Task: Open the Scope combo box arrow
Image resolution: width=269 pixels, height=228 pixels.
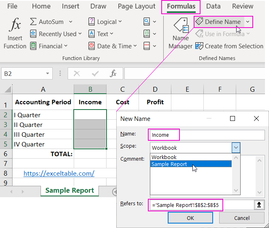Action: click(x=236, y=148)
